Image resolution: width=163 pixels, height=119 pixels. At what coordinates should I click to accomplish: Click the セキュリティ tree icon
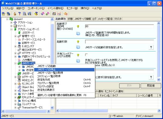(x=19, y=97)
